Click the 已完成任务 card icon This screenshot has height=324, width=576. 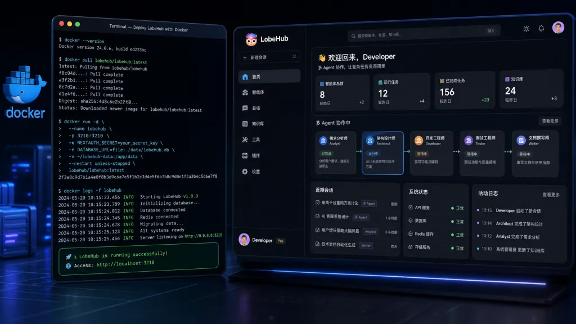point(442,81)
